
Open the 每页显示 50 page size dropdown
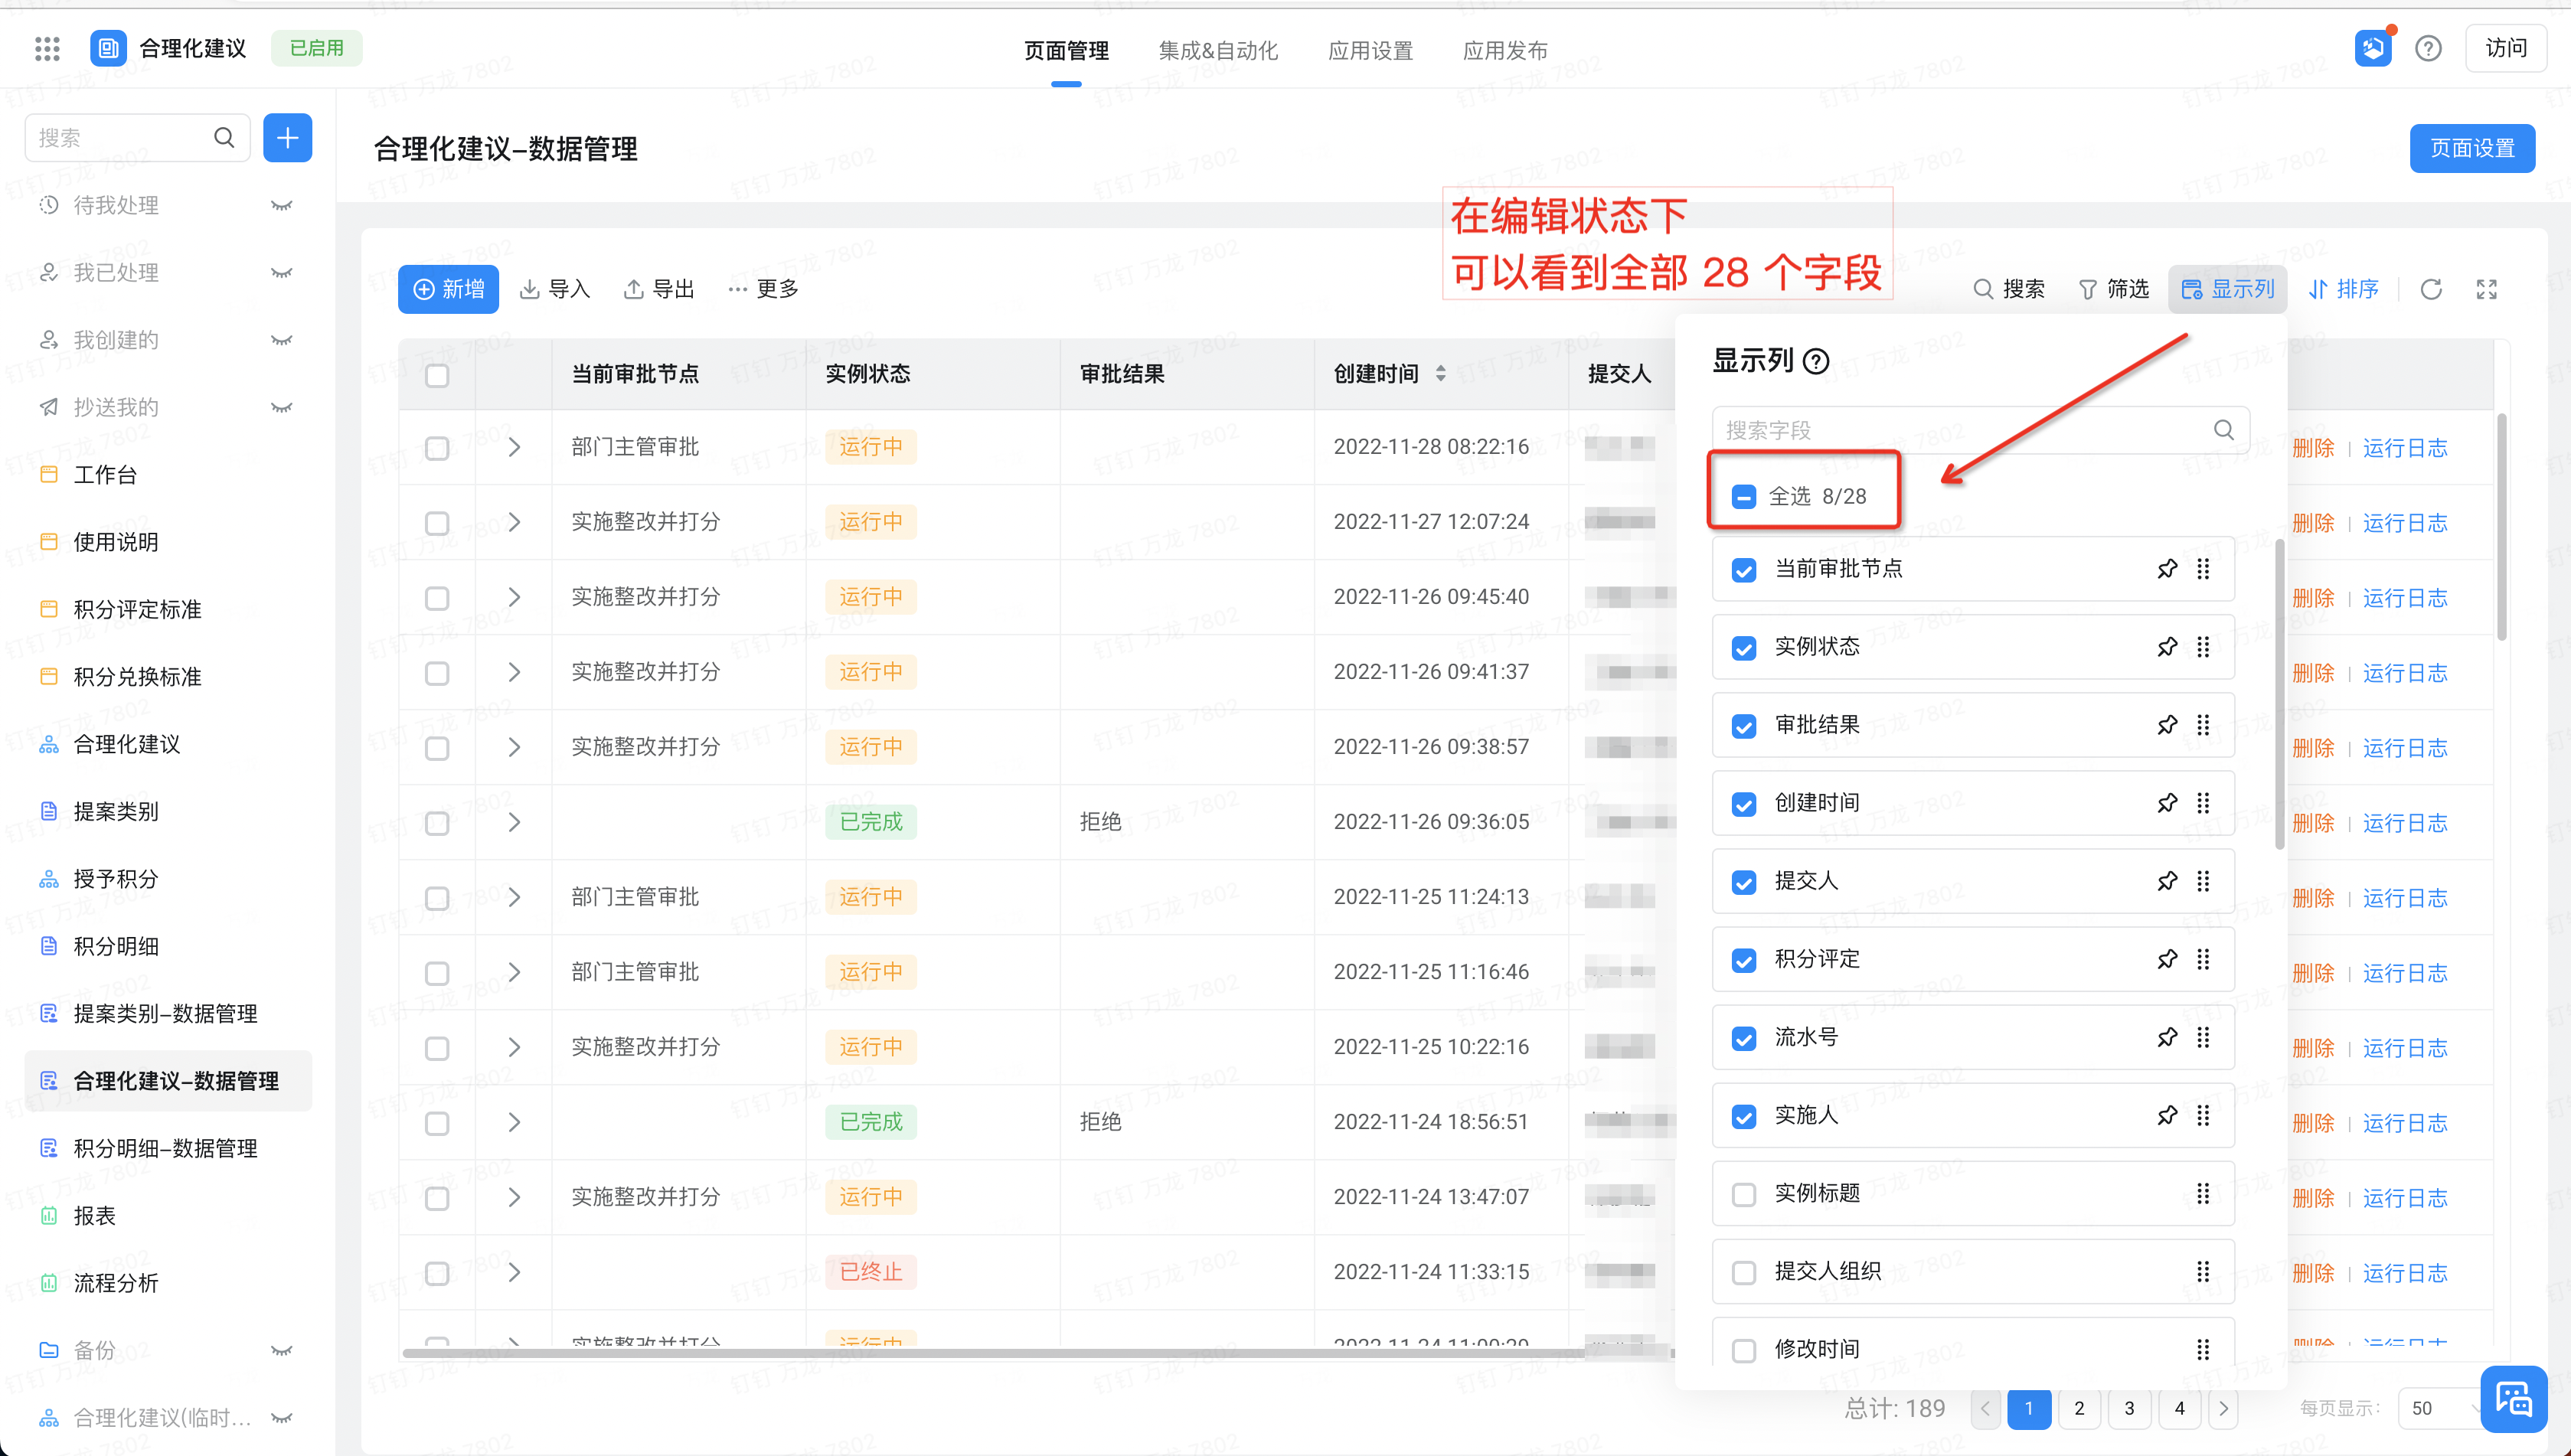pyautogui.click(x=2441, y=1408)
